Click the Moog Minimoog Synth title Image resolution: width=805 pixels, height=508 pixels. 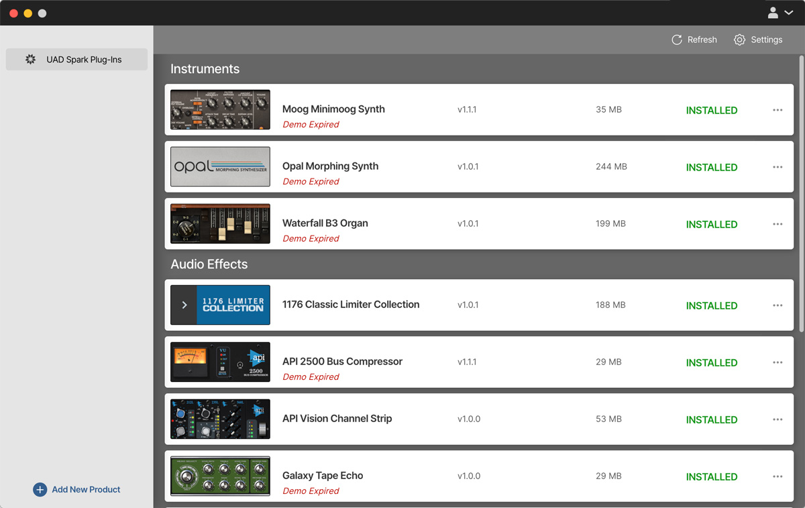(x=333, y=109)
